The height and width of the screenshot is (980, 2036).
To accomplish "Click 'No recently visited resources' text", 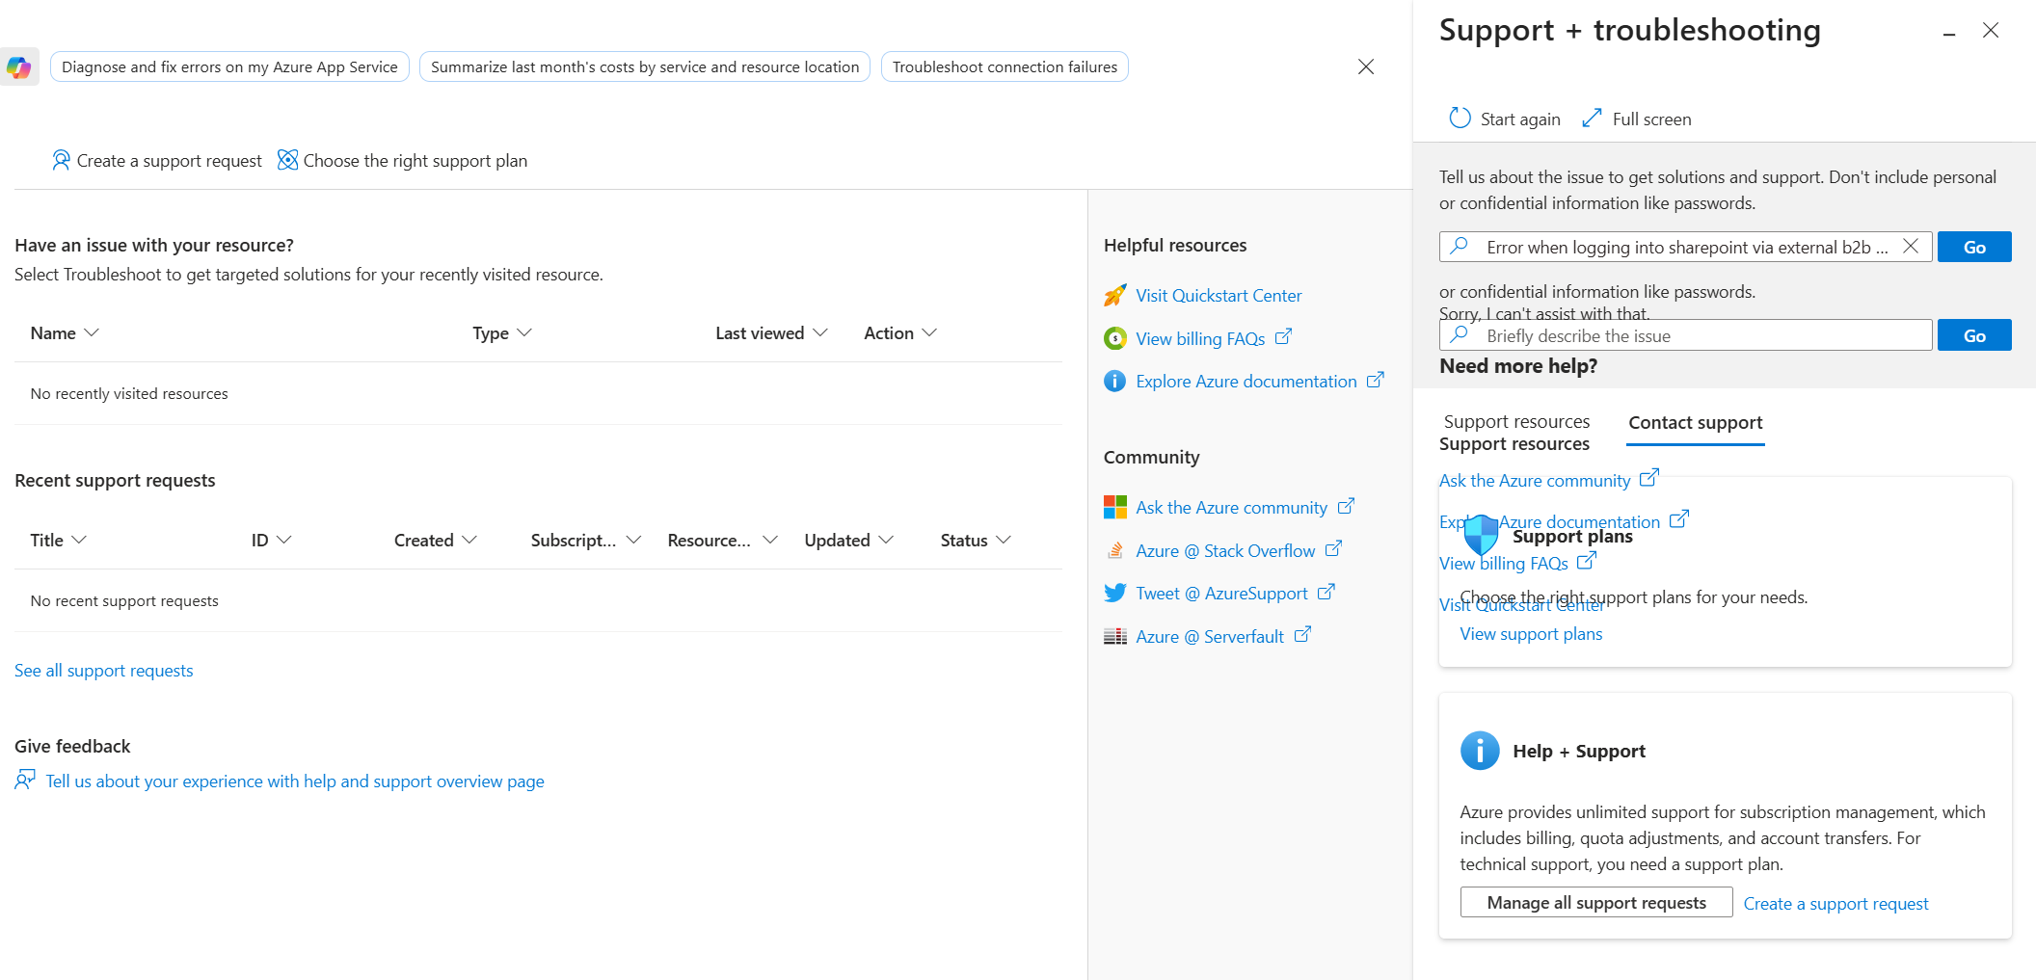I will coord(129,393).
